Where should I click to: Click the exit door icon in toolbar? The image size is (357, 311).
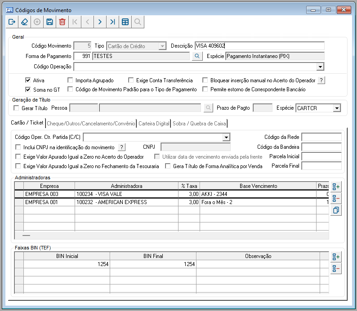tap(12, 22)
